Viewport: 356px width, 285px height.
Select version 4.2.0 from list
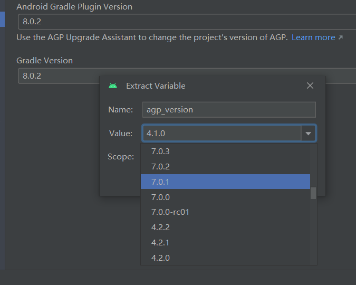click(160, 258)
